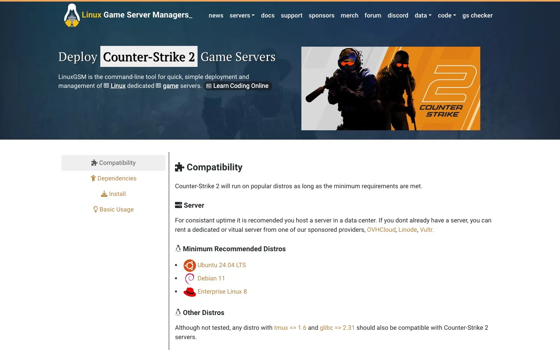The height and width of the screenshot is (350, 560).
Task: Select Compatibility in the sidebar
Action: point(114,163)
